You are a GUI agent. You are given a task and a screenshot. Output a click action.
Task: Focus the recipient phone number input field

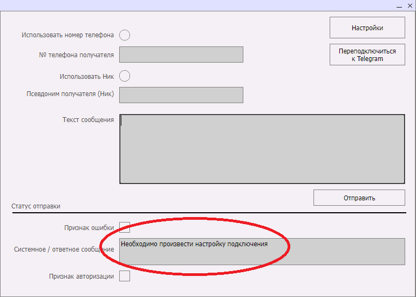tap(181, 55)
